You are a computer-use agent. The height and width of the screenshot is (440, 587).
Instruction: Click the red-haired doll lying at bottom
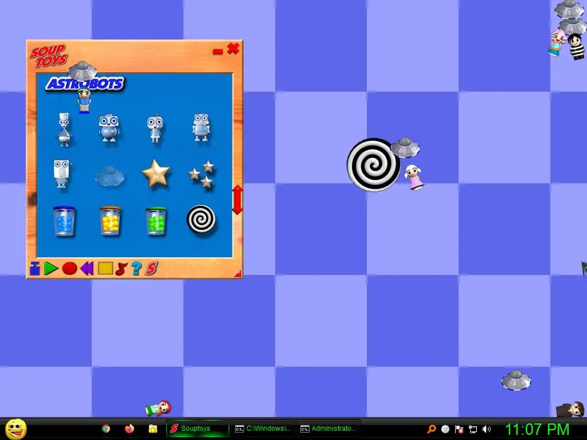pyautogui.click(x=158, y=408)
